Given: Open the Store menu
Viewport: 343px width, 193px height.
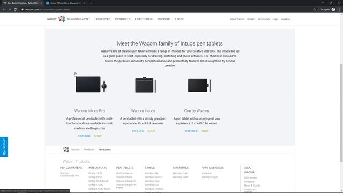Looking at the screenshot, I should click(180, 19).
